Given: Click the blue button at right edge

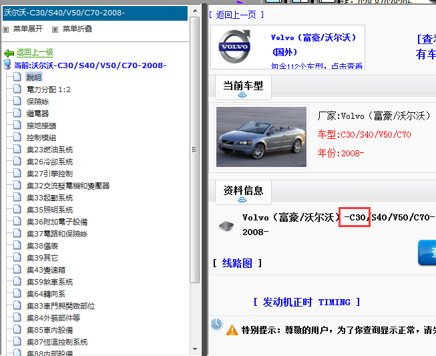Looking at the screenshot, I should pos(427,252).
